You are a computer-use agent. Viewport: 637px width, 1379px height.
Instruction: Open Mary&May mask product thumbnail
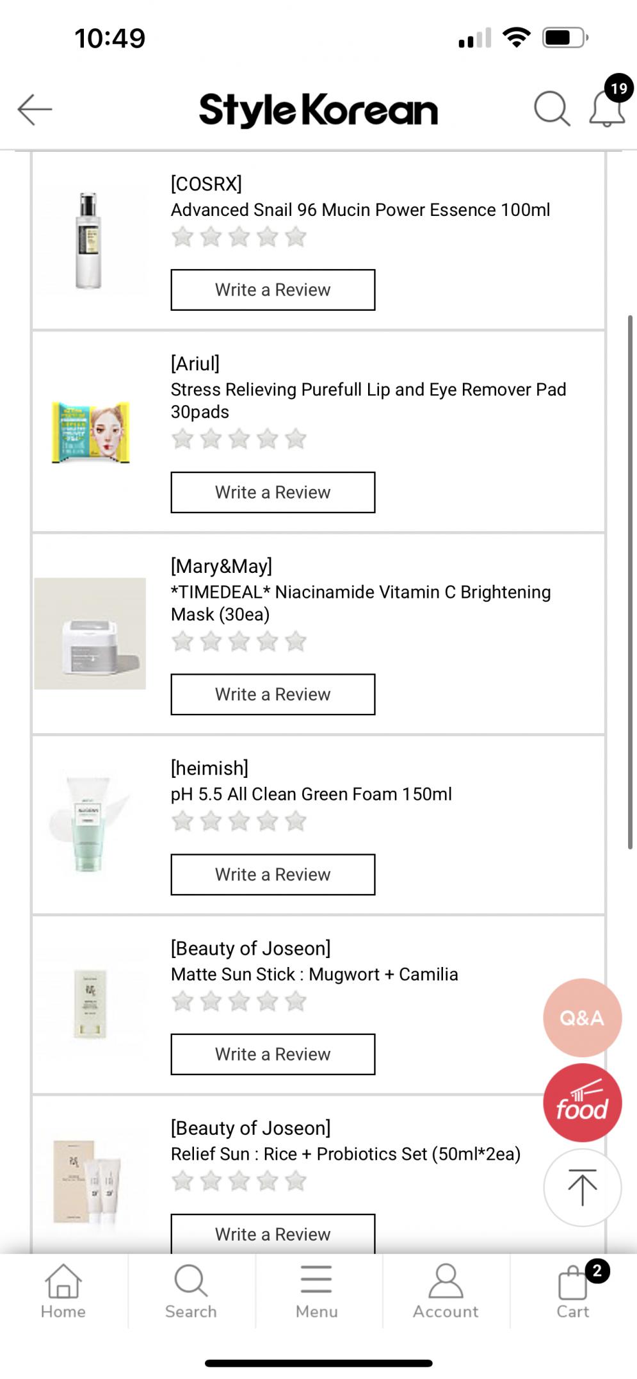point(90,633)
